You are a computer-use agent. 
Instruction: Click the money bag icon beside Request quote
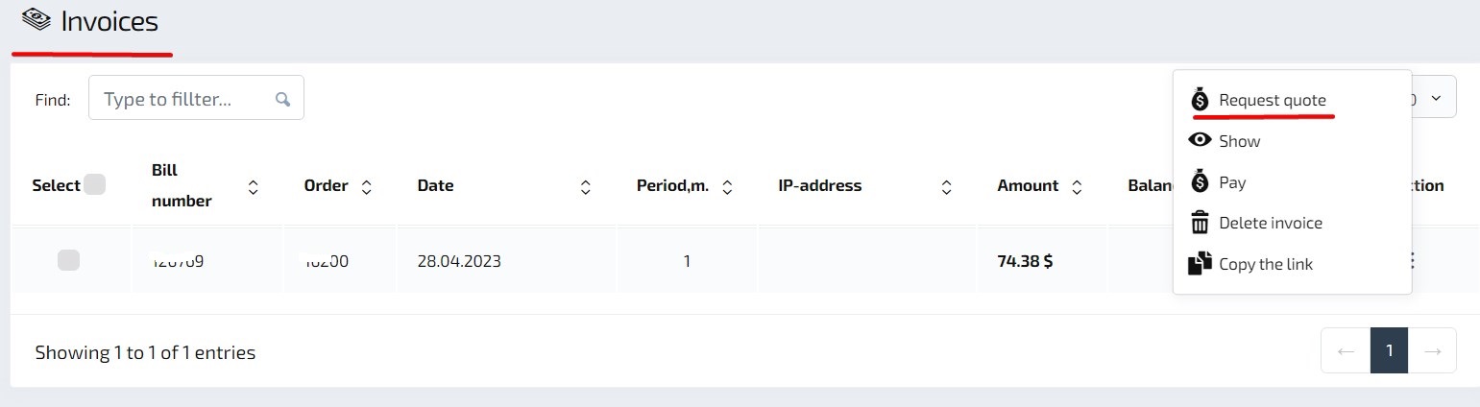(1200, 100)
